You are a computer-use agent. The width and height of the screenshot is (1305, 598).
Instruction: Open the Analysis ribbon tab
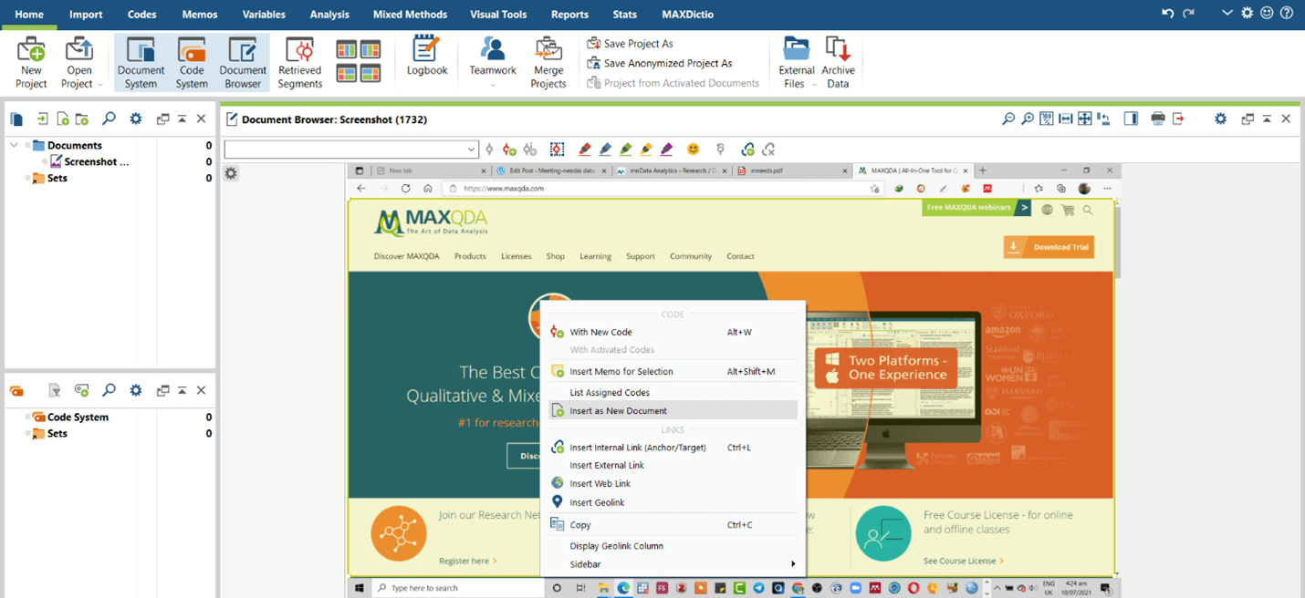tap(329, 15)
